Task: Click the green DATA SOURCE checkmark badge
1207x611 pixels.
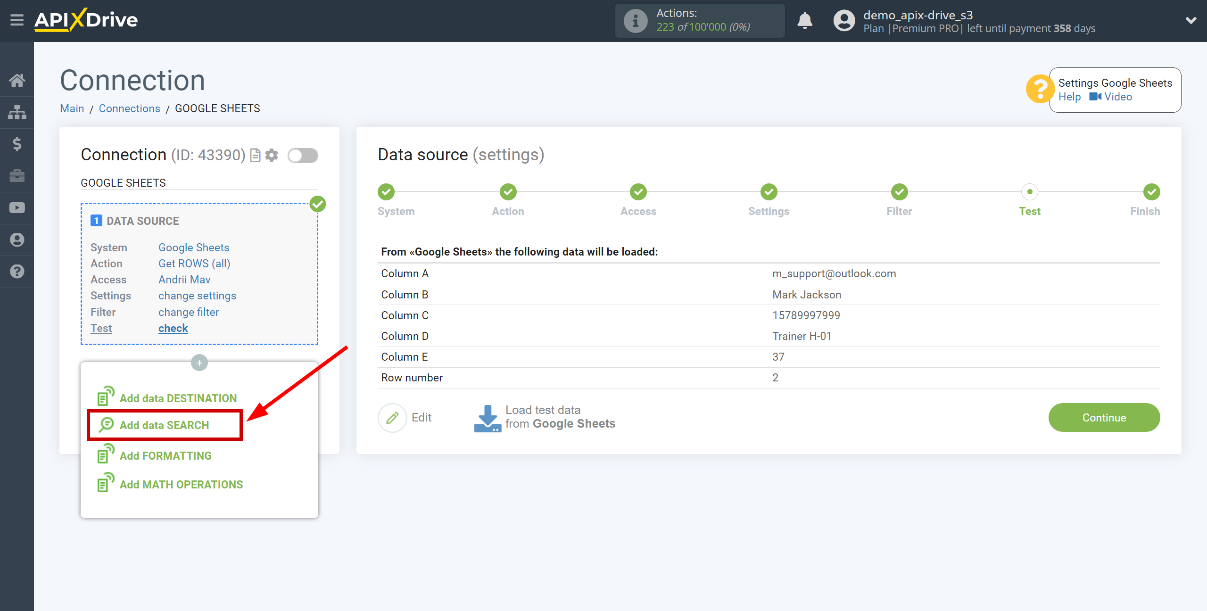Action: (318, 204)
